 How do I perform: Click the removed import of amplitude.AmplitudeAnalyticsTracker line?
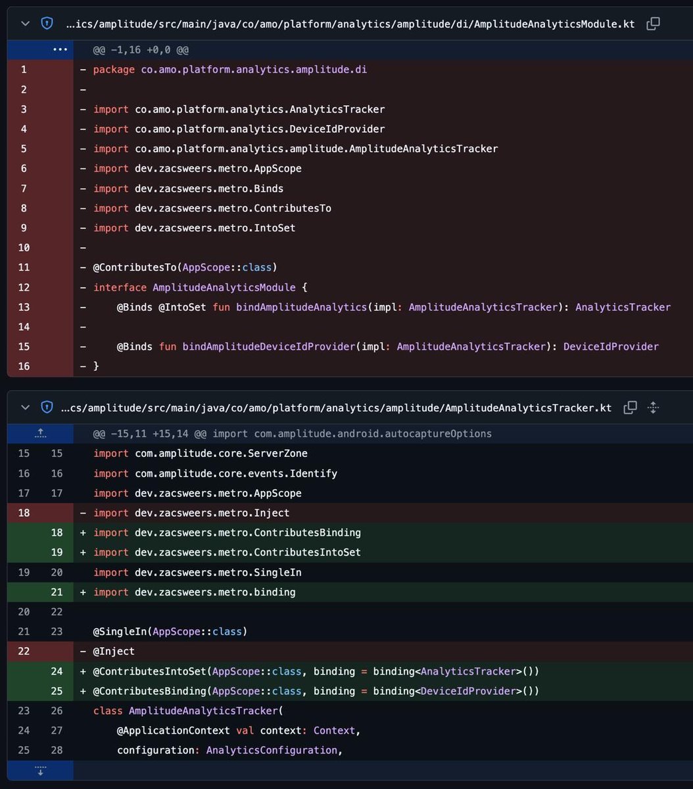295,149
